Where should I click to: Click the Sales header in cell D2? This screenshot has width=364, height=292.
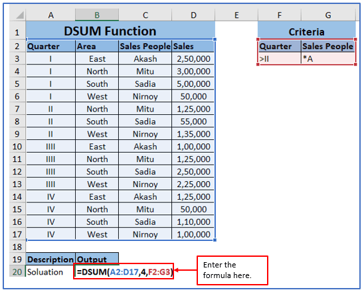pyautogui.click(x=193, y=46)
